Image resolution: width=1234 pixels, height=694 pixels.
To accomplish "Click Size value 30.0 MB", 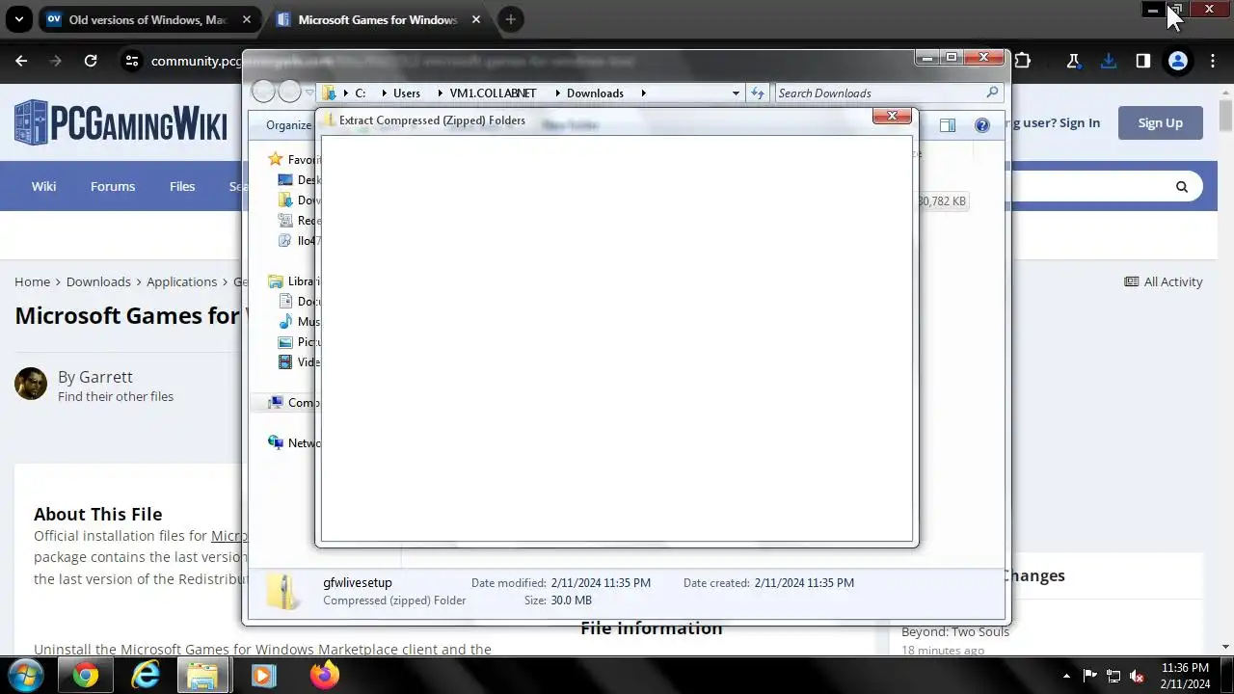I will click(571, 600).
